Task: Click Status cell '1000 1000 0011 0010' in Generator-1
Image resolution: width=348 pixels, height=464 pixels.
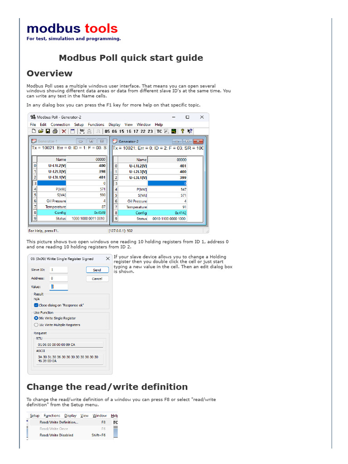Action: point(86,218)
